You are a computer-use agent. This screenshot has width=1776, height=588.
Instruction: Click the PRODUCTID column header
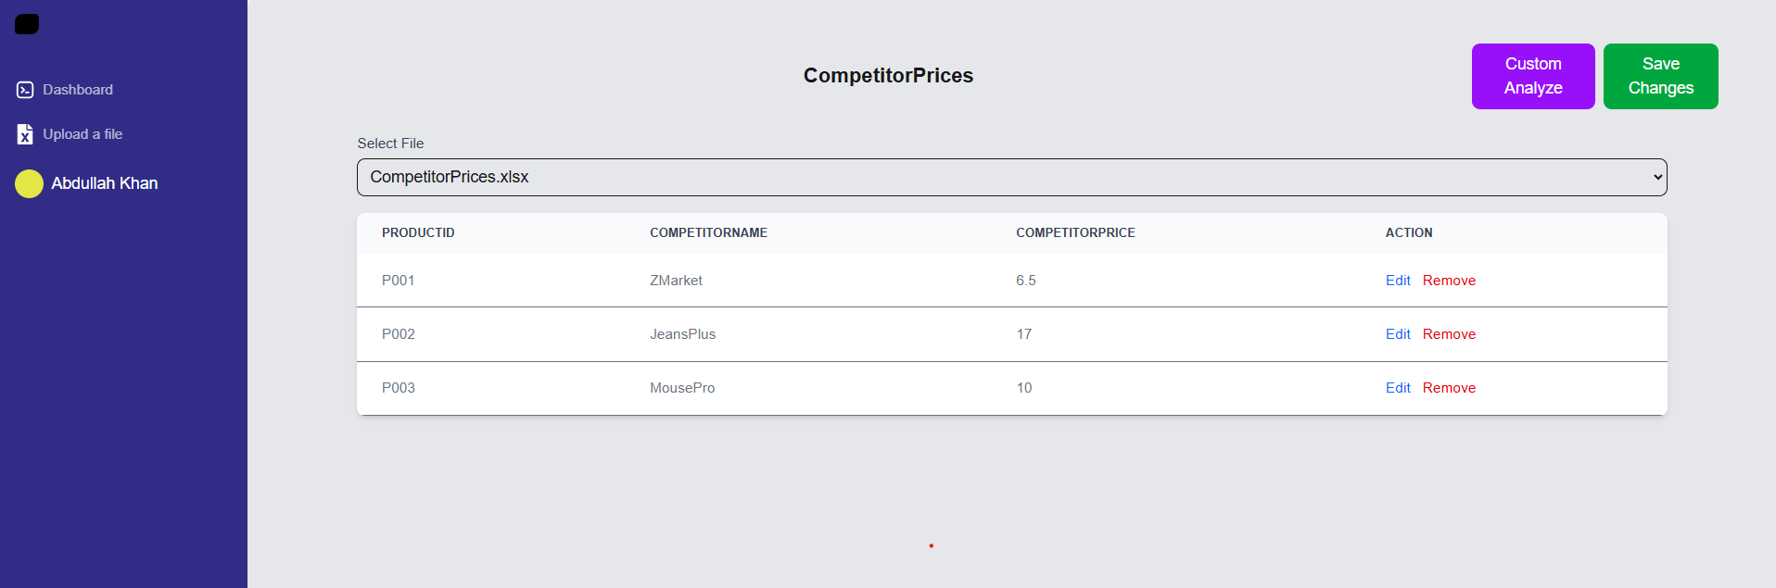tap(418, 233)
